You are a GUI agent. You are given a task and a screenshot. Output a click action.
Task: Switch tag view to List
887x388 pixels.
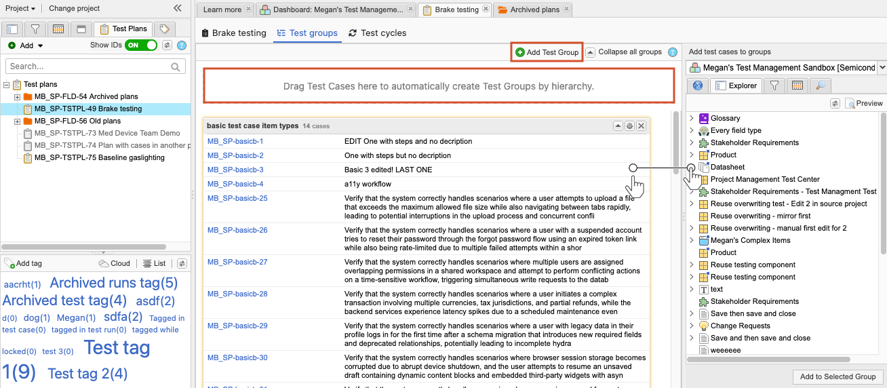[155, 263]
